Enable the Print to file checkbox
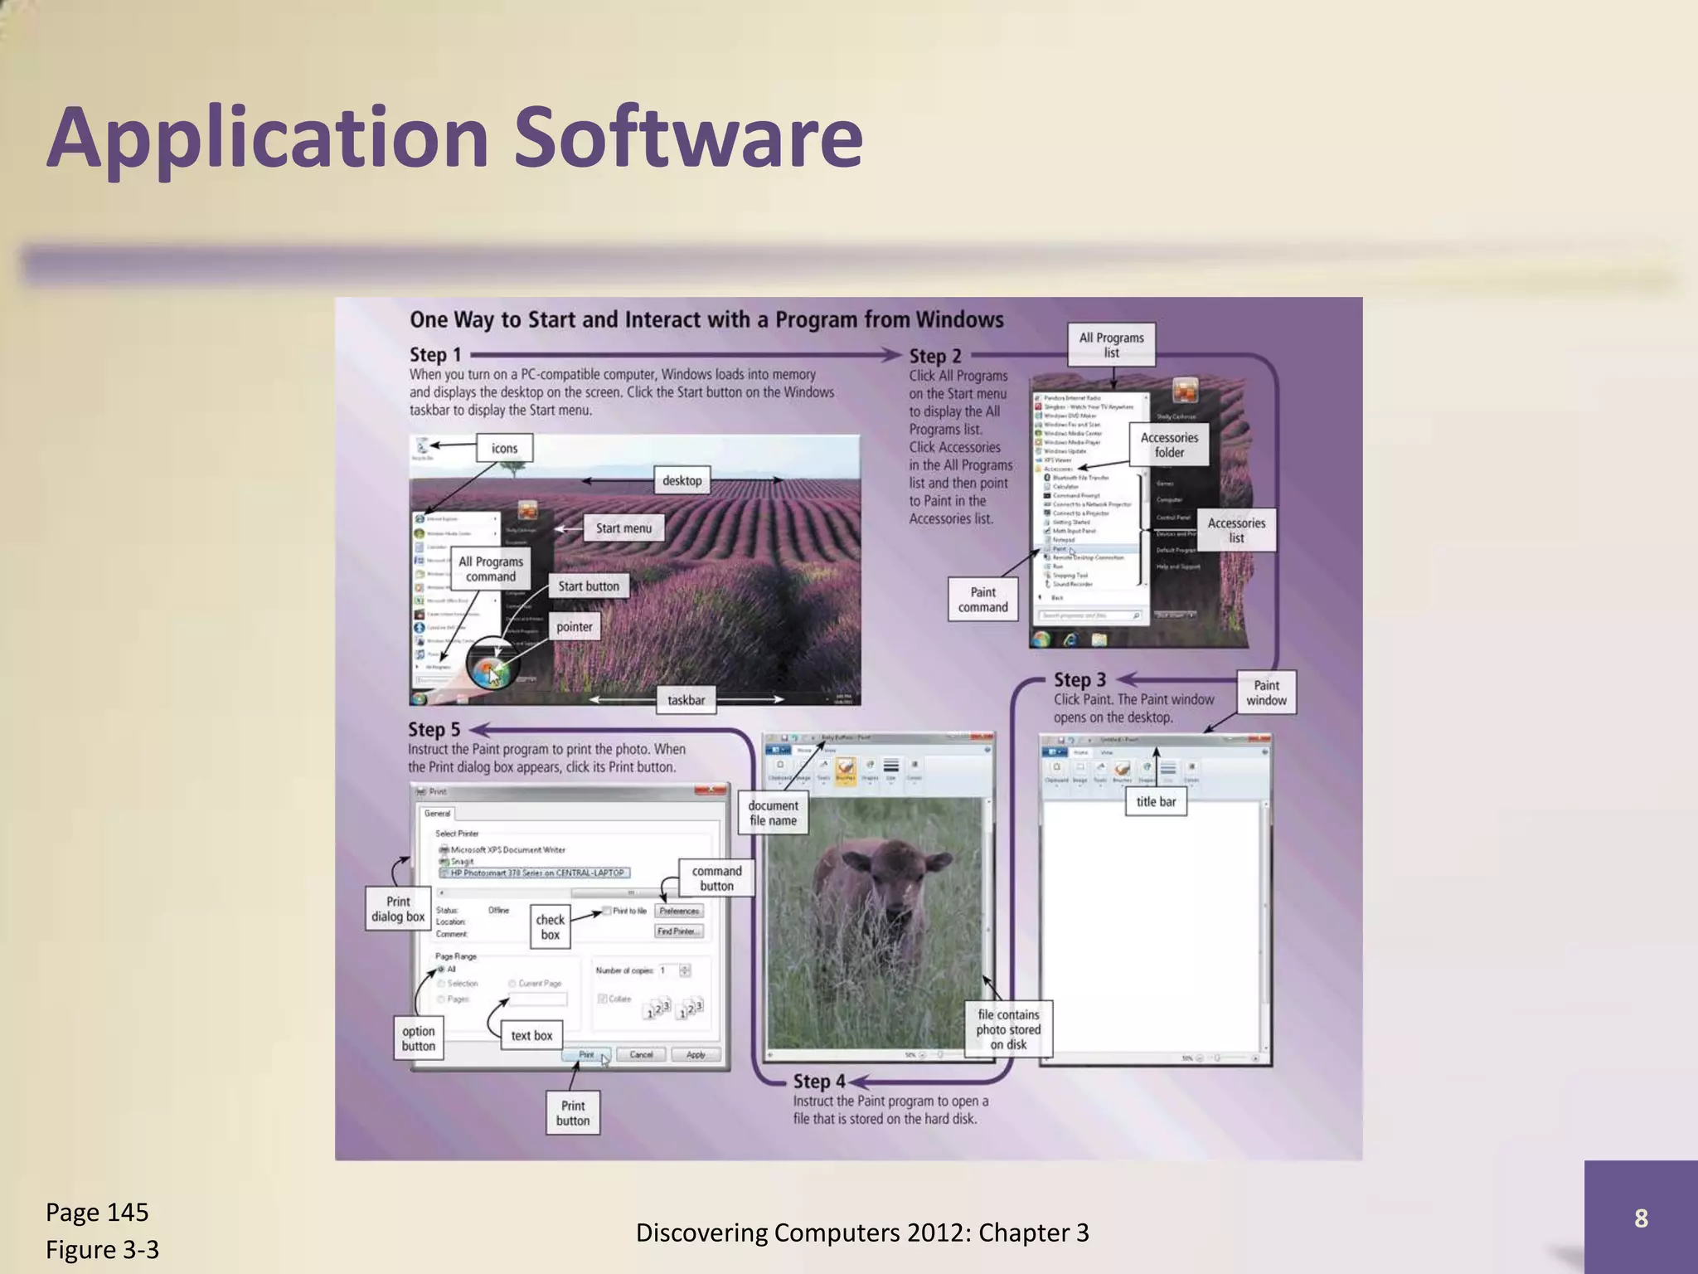1698x1274 pixels. click(607, 911)
